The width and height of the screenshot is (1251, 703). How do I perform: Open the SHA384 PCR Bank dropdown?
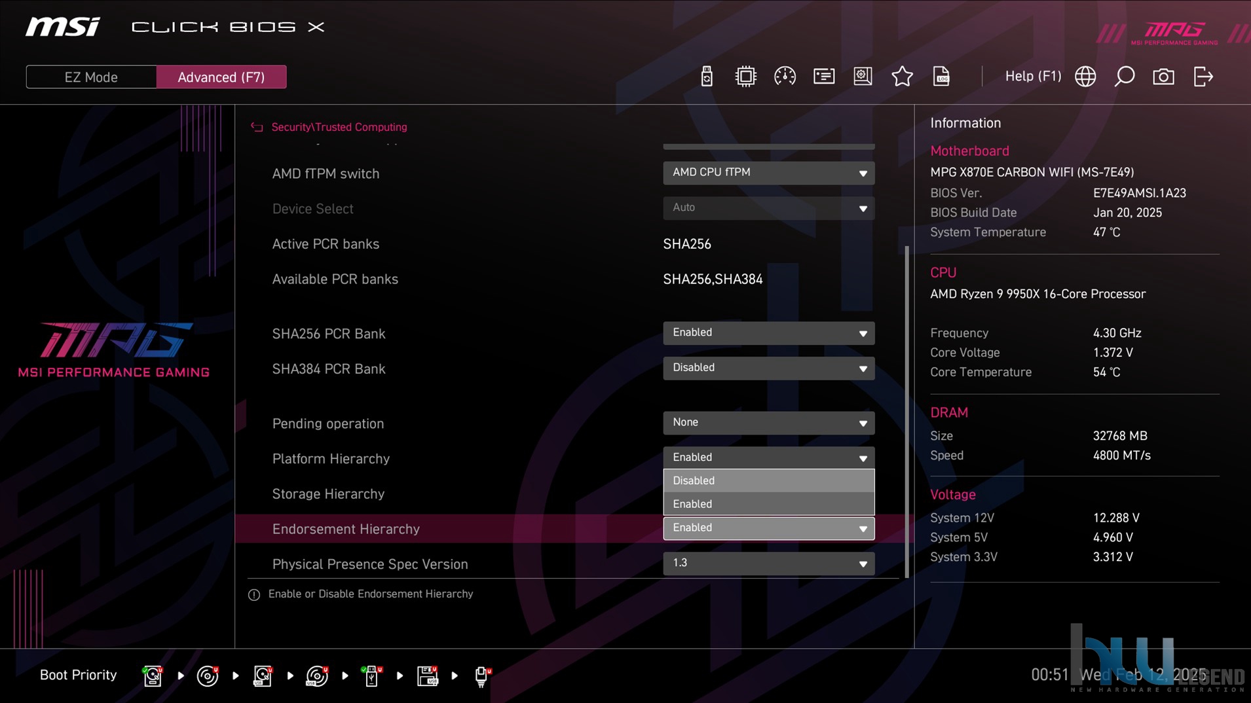[x=768, y=368]
